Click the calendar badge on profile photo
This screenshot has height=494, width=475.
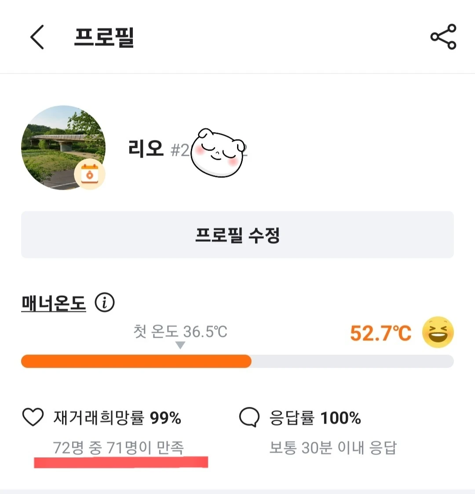pos(90,175)
